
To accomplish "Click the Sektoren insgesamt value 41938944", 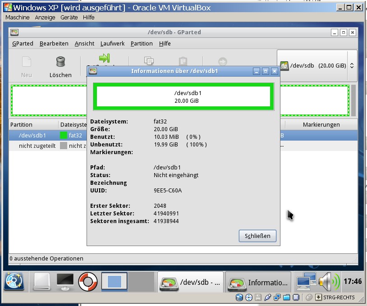I will (166, 221).
